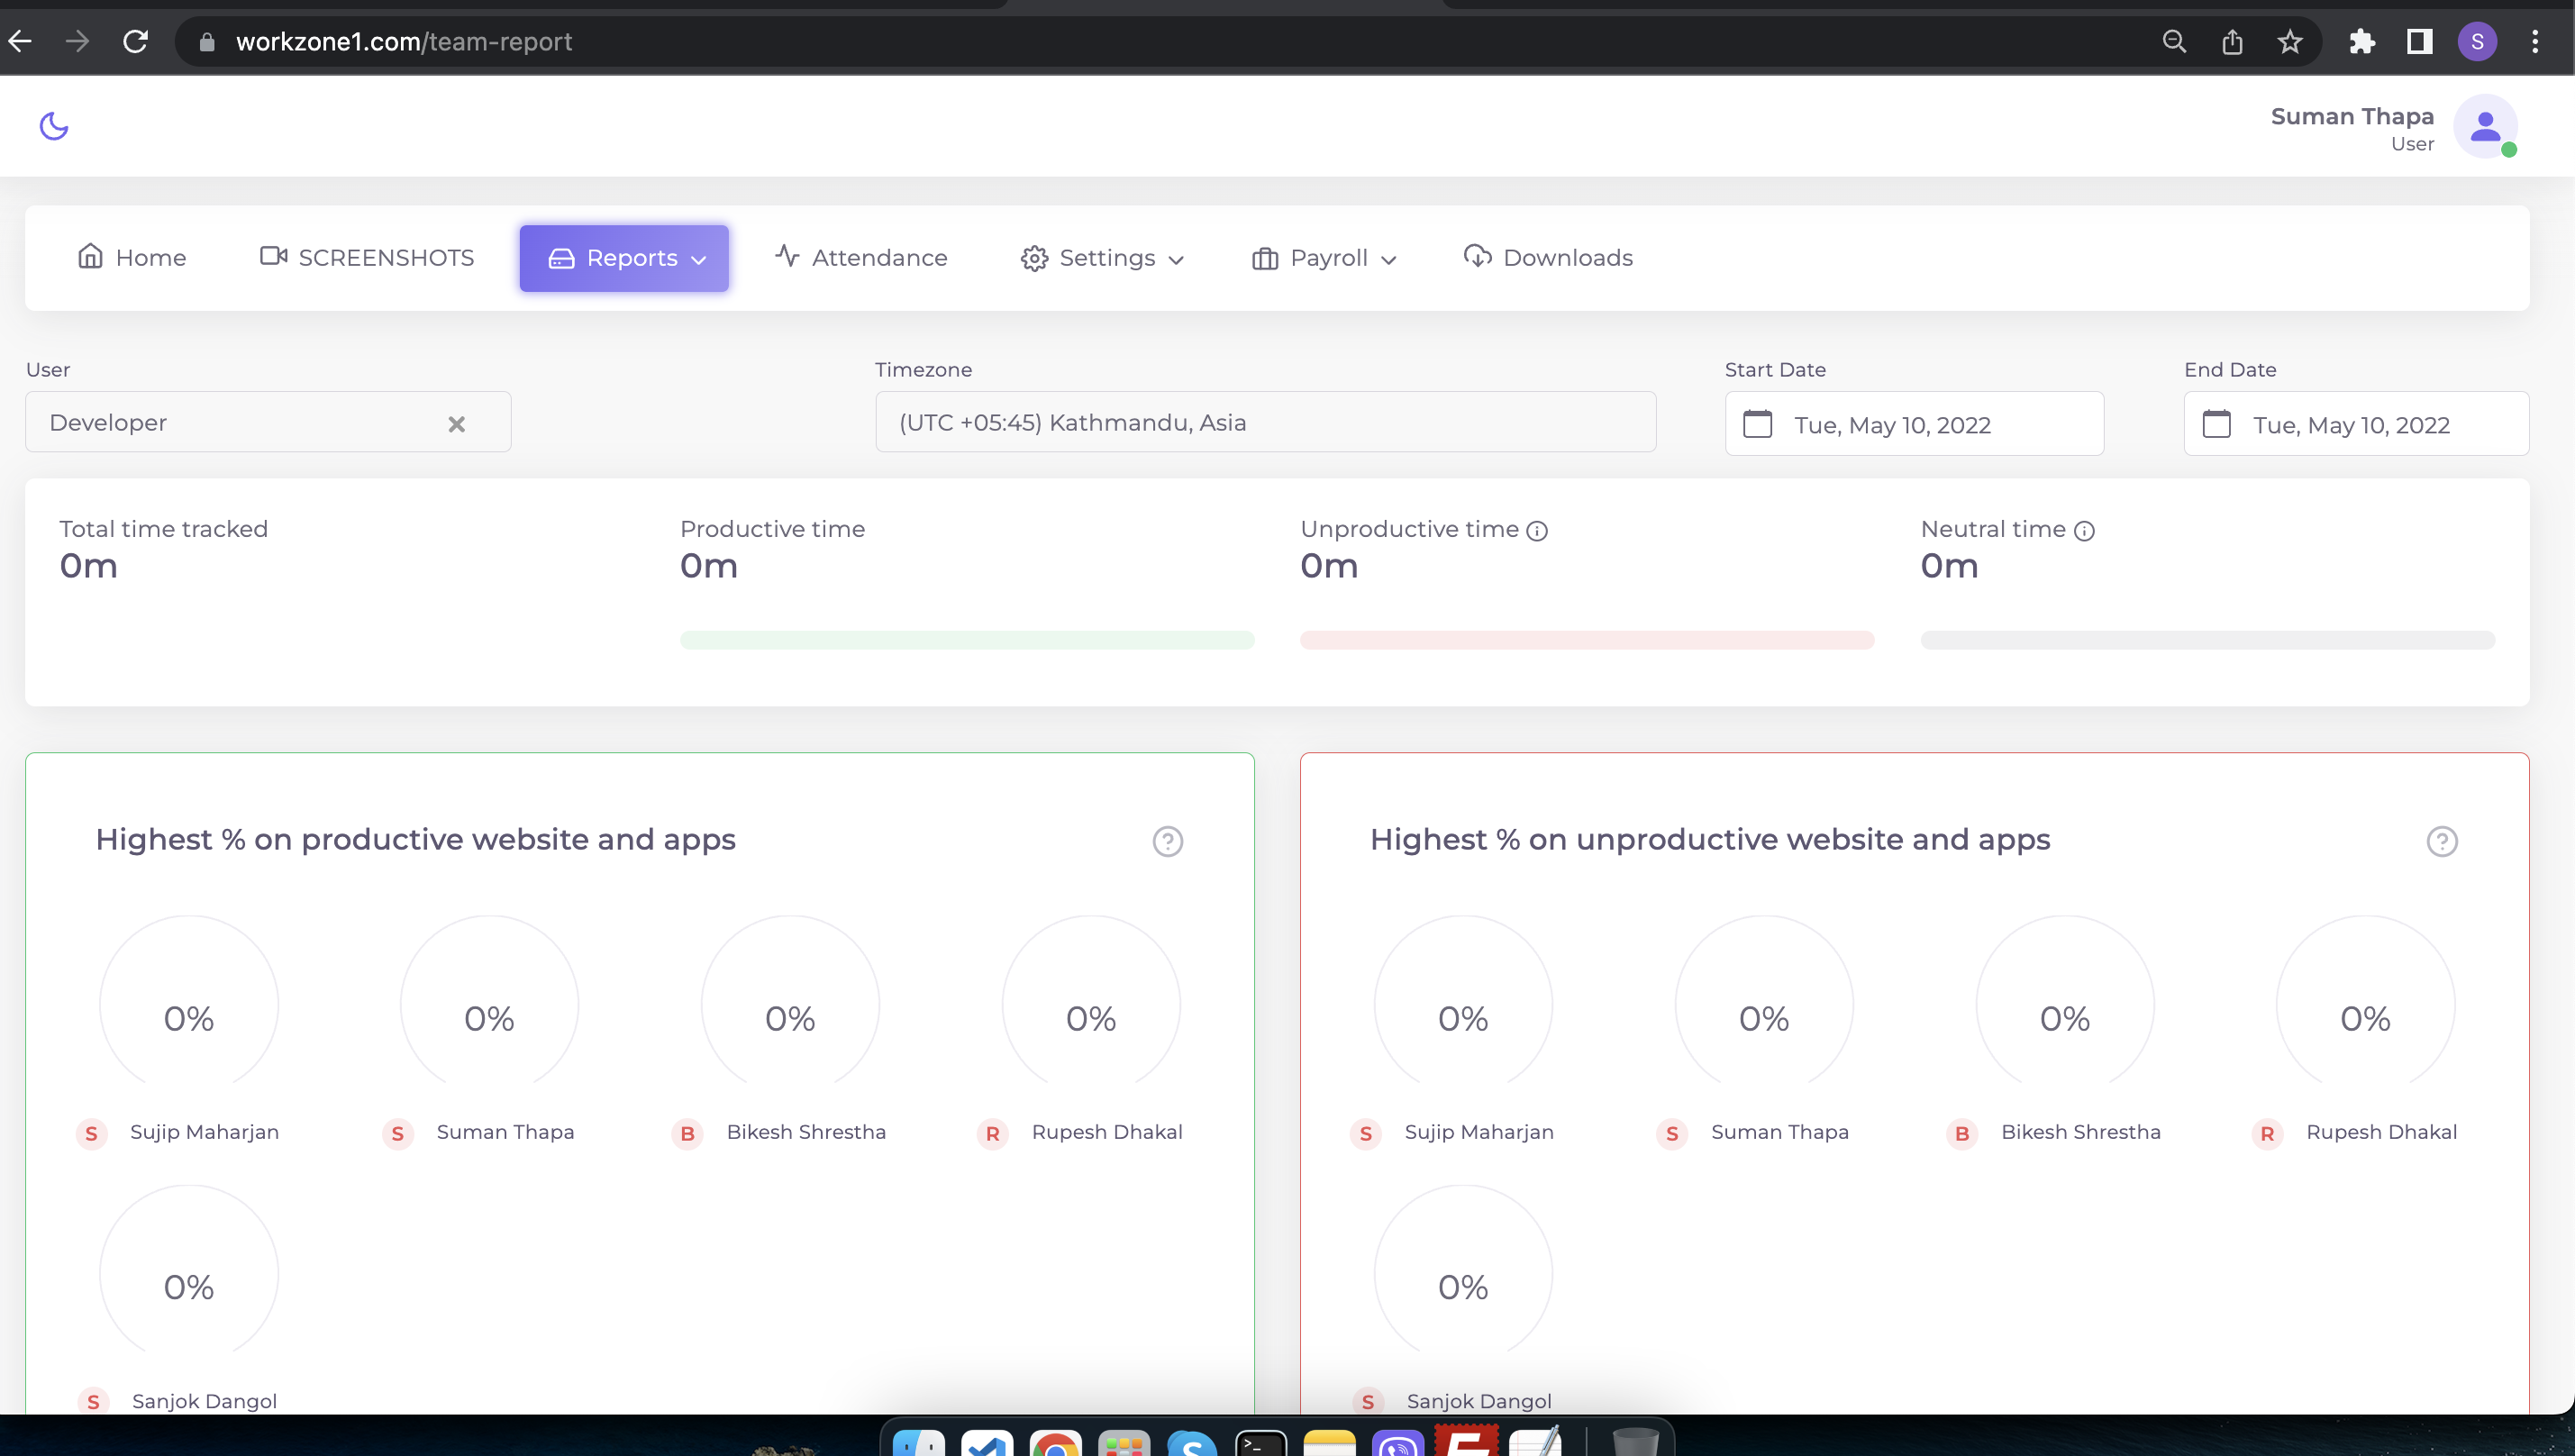This screenshot has height=1456, width=2575.
Task: Open help icon for productive apps card
Action: tap(1167, 841)
